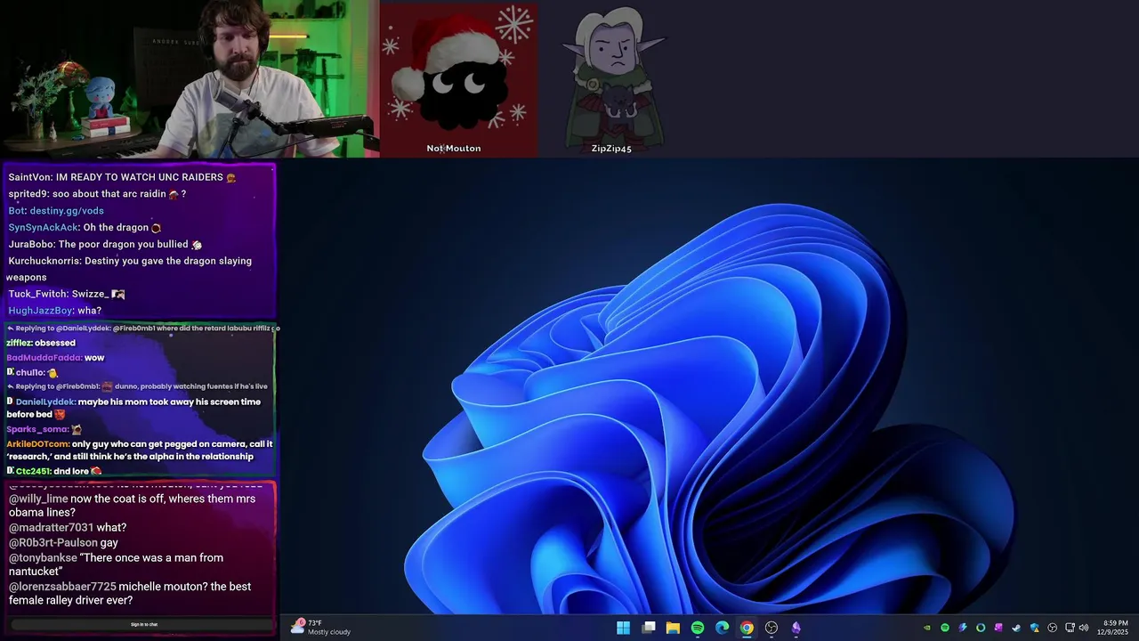Click BadMuddaFadda's 'wow' message
This screenshot has height=641, width=1139.
(x=55, y=358)
